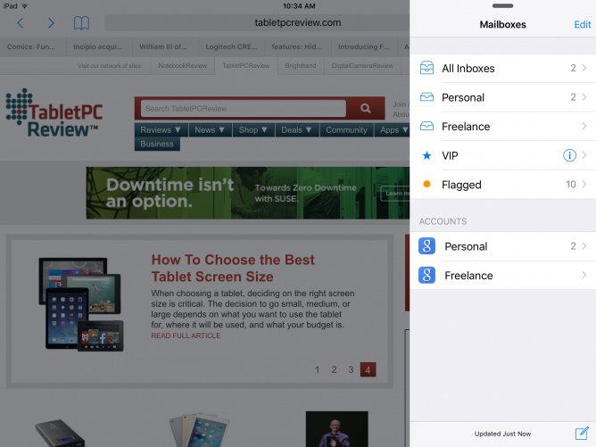Switch to the Incipio acqui... tab
Viewport: 596px width, 447px height.
tap(98, 47)
